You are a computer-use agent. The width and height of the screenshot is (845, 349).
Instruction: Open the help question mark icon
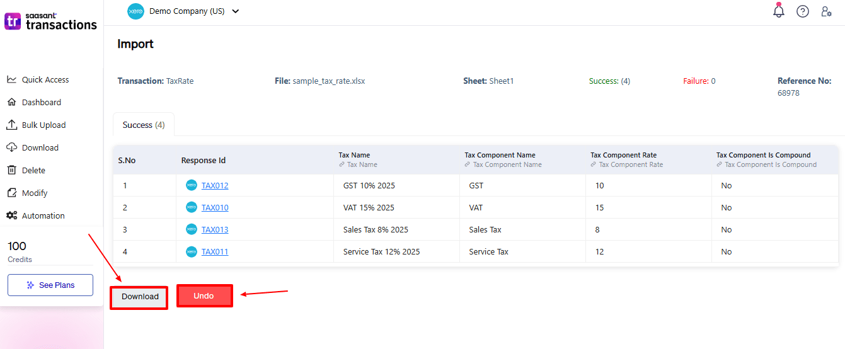pos(803,11)
